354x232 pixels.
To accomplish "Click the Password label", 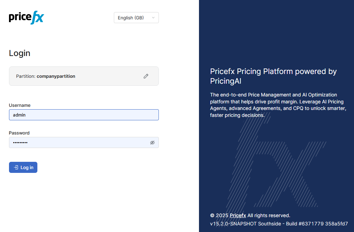I will (19, 133).
